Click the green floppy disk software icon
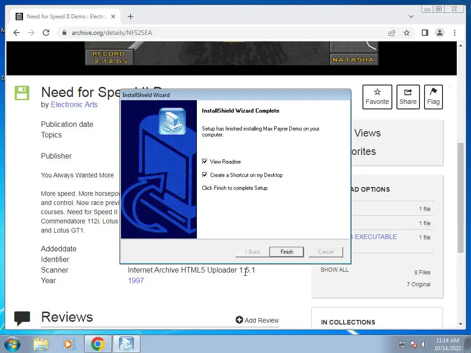The height and width of the screenshot is (353, 471). pos(22,93)
